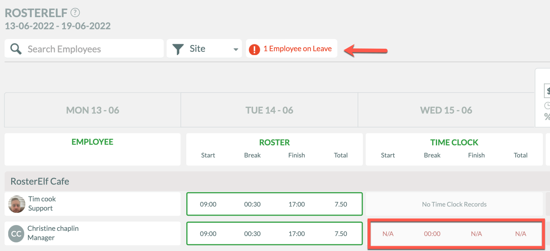Screen dimensions: 550x251
Task: Click the search magnifier icon
Action: point(16,49)
